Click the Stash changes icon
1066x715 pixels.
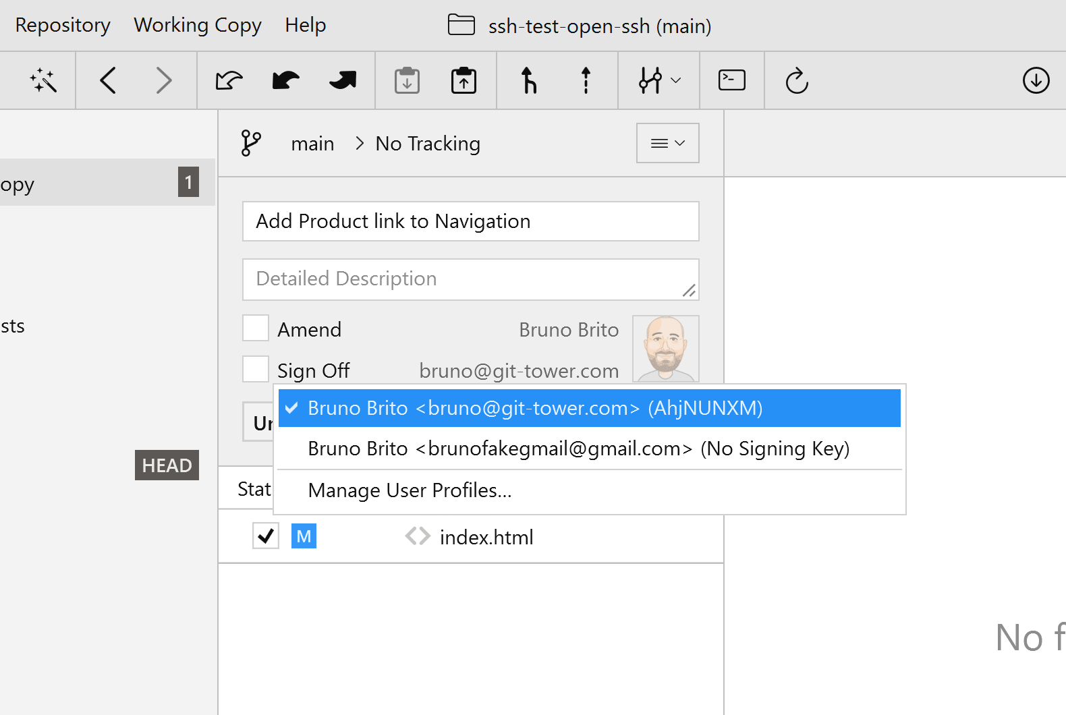pyautogui.click(x=407, y=81)
